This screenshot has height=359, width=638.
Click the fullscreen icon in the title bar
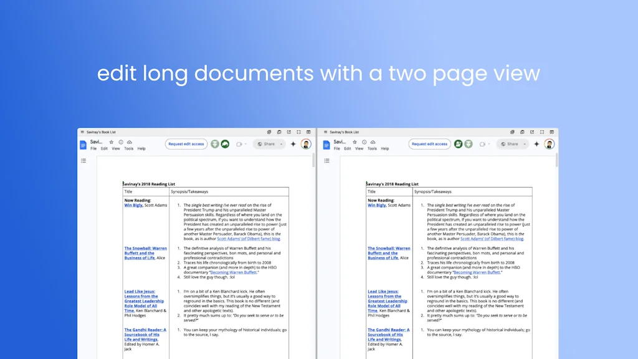tap(299, 132)
